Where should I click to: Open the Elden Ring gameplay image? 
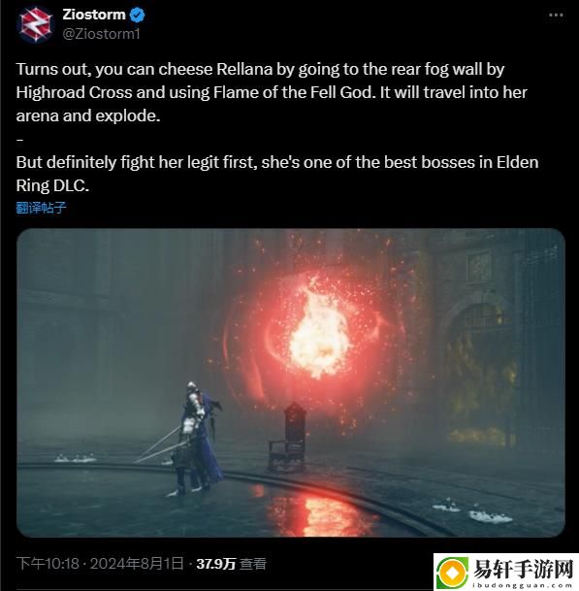tap(290, 382)
